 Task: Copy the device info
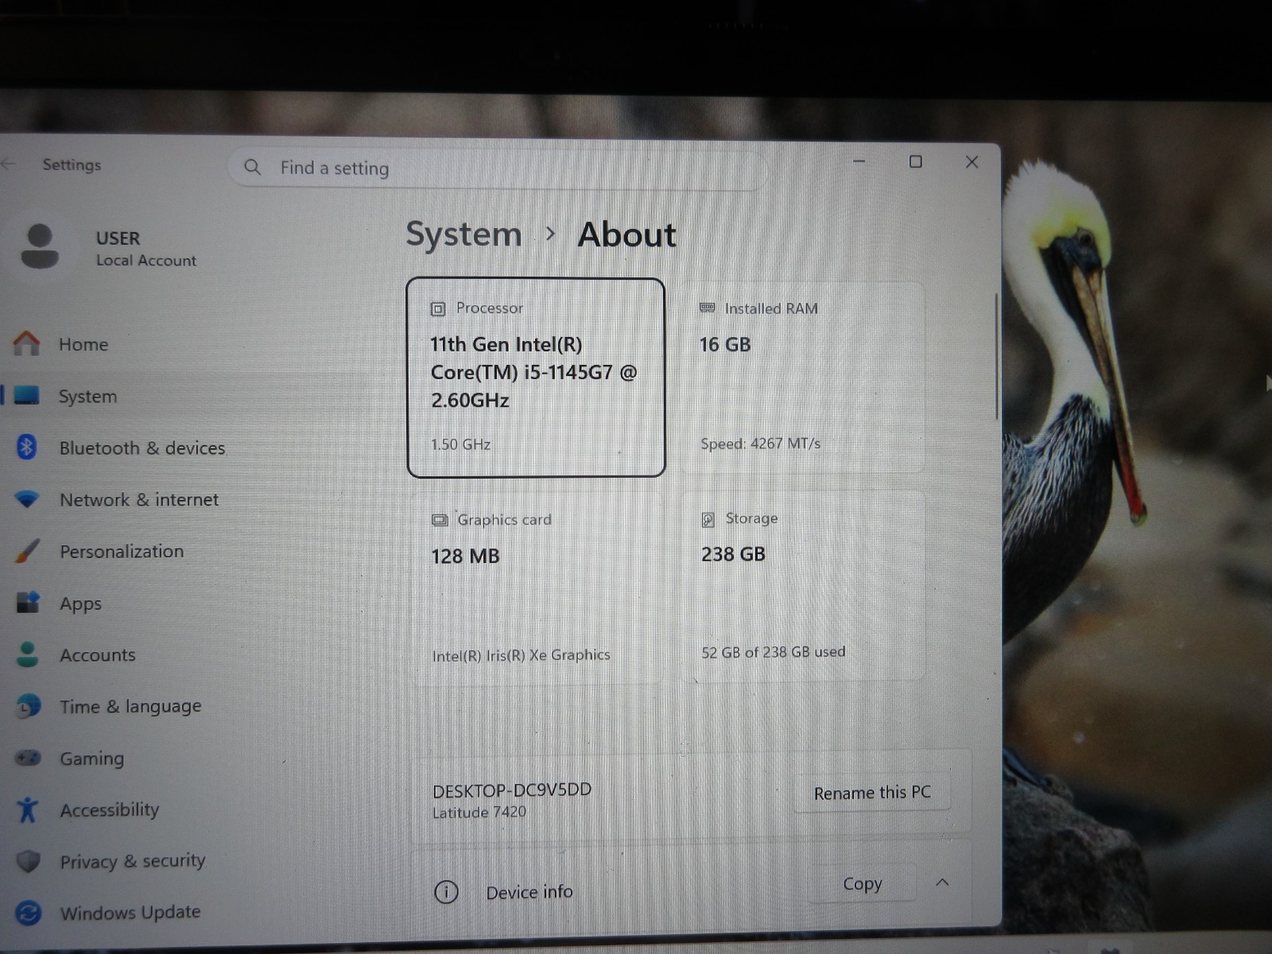863,884
